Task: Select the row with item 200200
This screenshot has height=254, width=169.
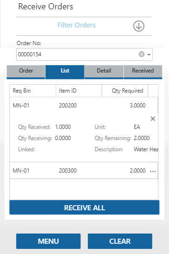Action: [84, 106]
